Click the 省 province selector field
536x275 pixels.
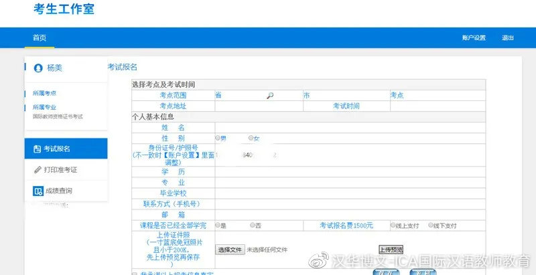click(x=259, y=96)
